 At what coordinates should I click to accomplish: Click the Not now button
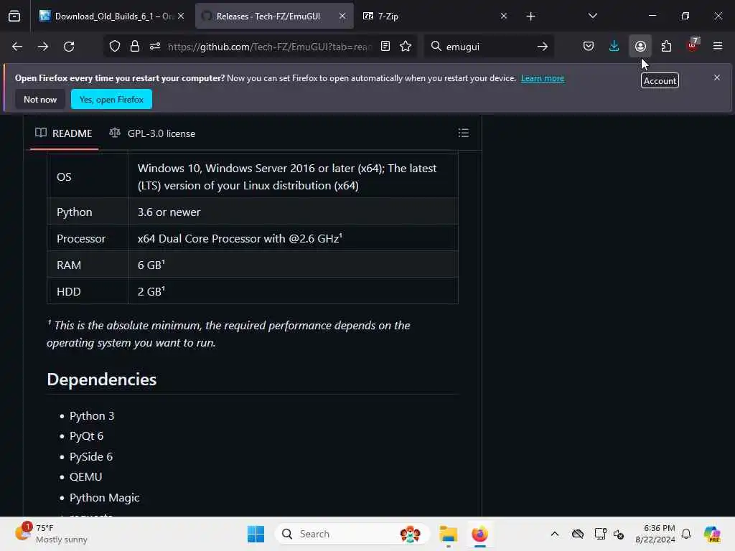pyautogui.click(x=40, y=99)
